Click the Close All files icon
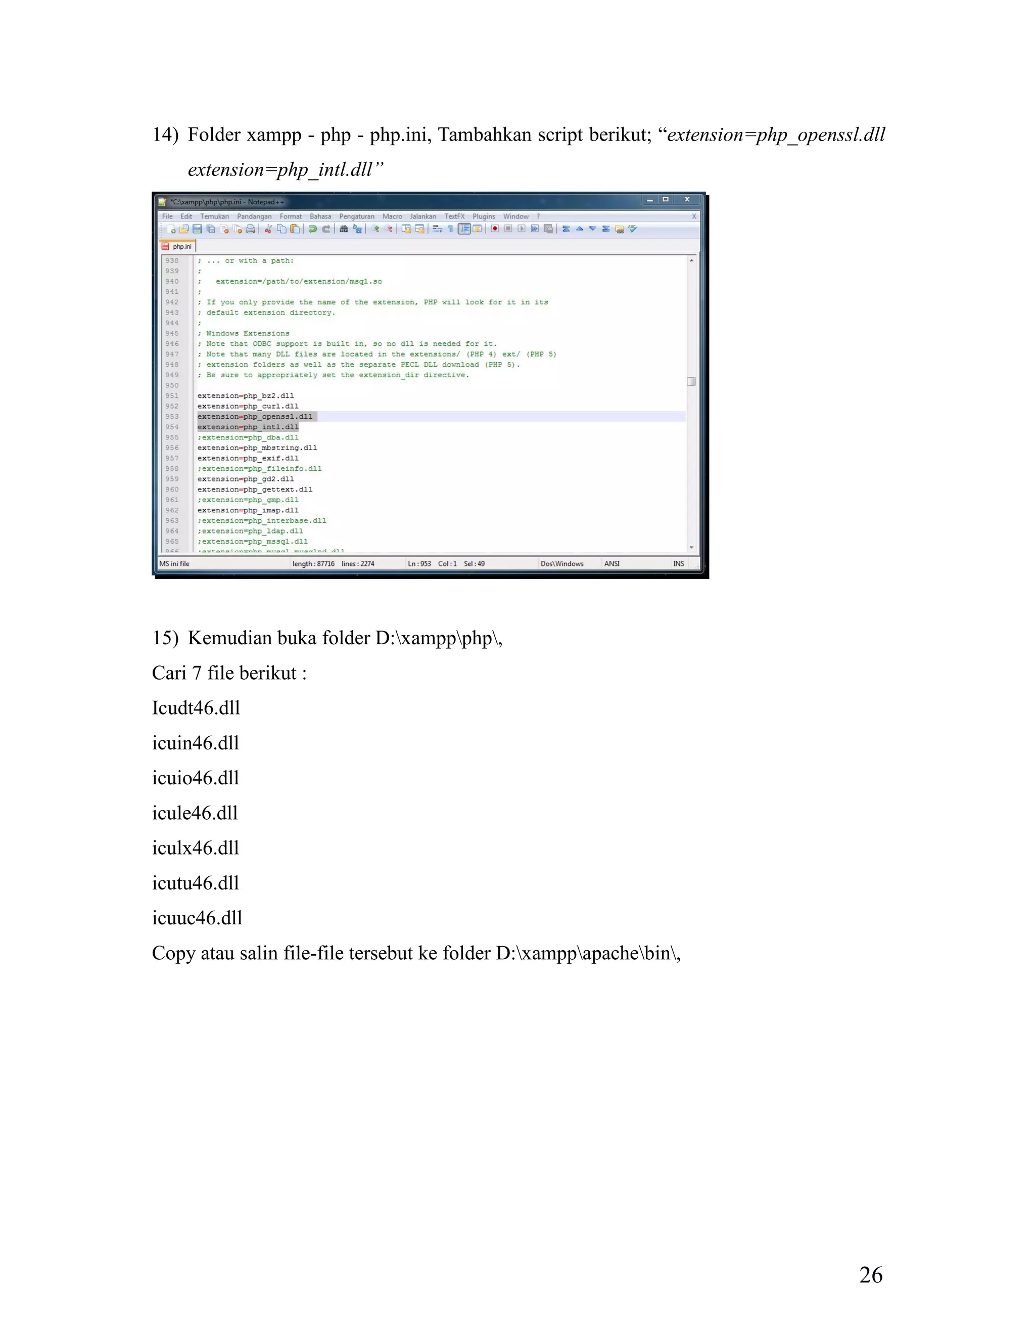 click(238, 229)
